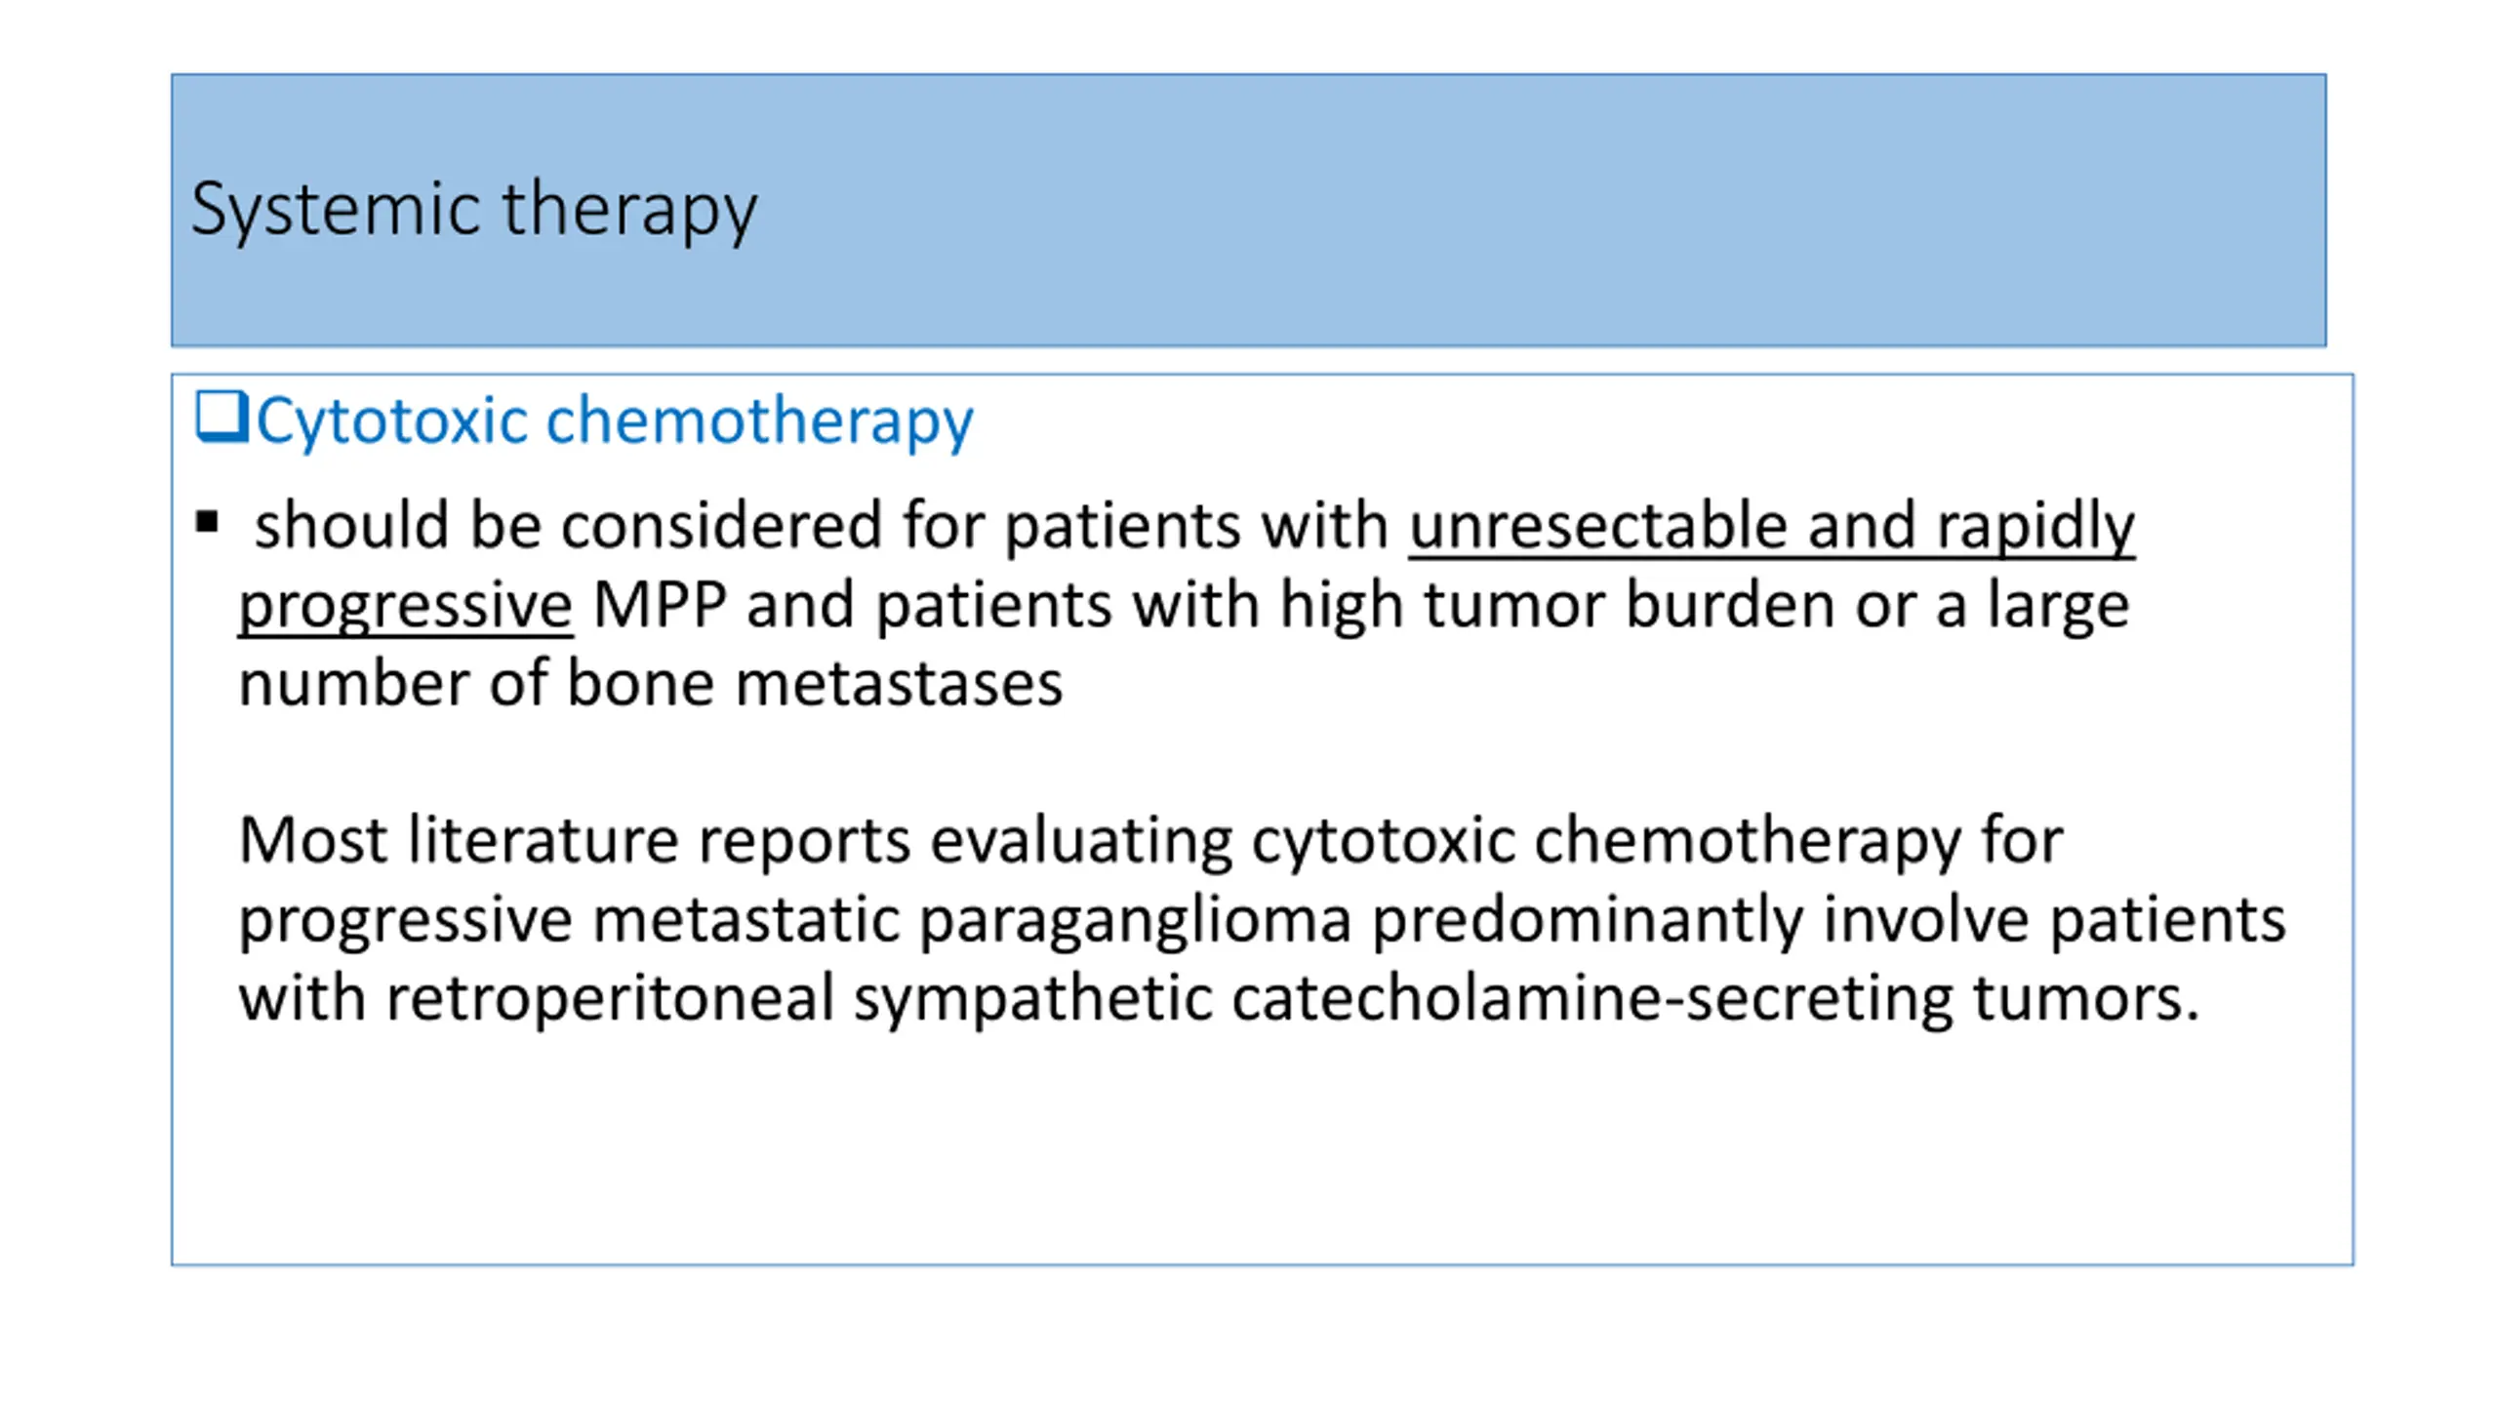Click the word 'retroperitoneal'

[x=610, y=999]
